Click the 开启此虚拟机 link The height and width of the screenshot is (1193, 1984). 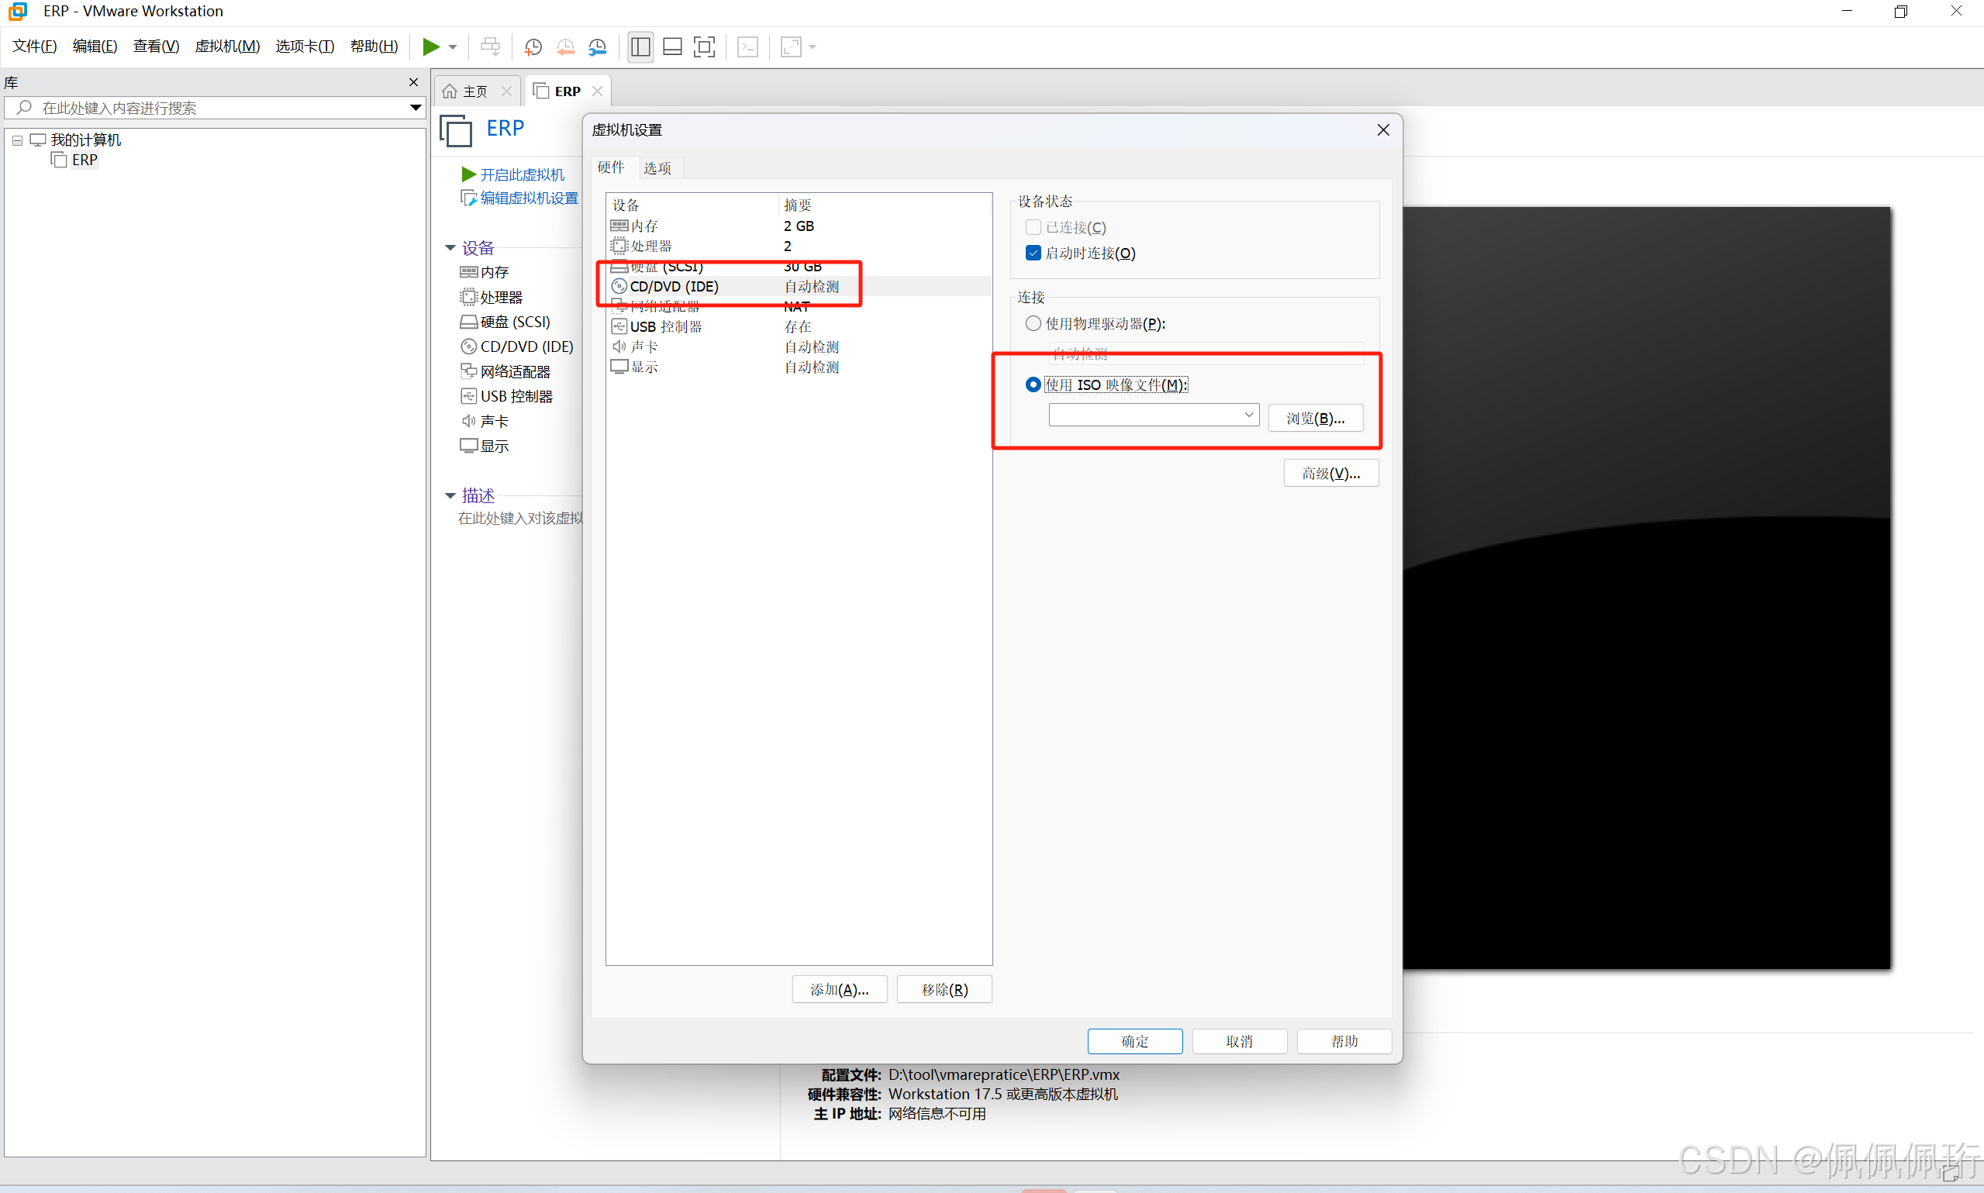pyautogui.click(x=522, y=174)
